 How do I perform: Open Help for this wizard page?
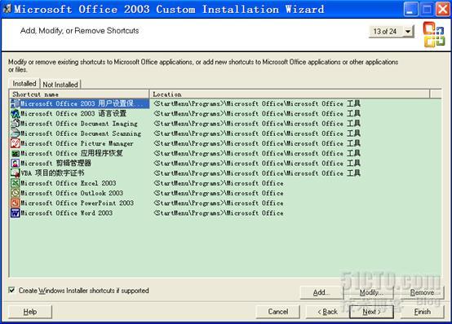click(30, 312)
